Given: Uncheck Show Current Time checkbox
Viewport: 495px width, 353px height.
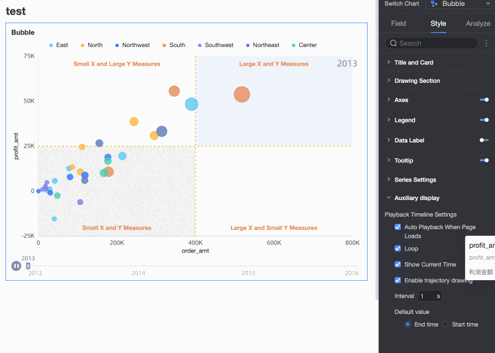Looking at the screenshot, I should 397,264.
